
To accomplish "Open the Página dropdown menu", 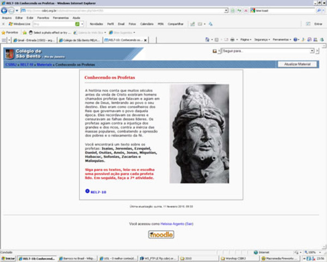I will pyautogui.click(x=246, y=39).
